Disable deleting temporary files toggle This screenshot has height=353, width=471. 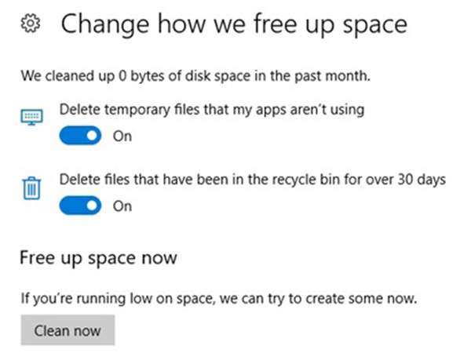click(x=81, y=136)
